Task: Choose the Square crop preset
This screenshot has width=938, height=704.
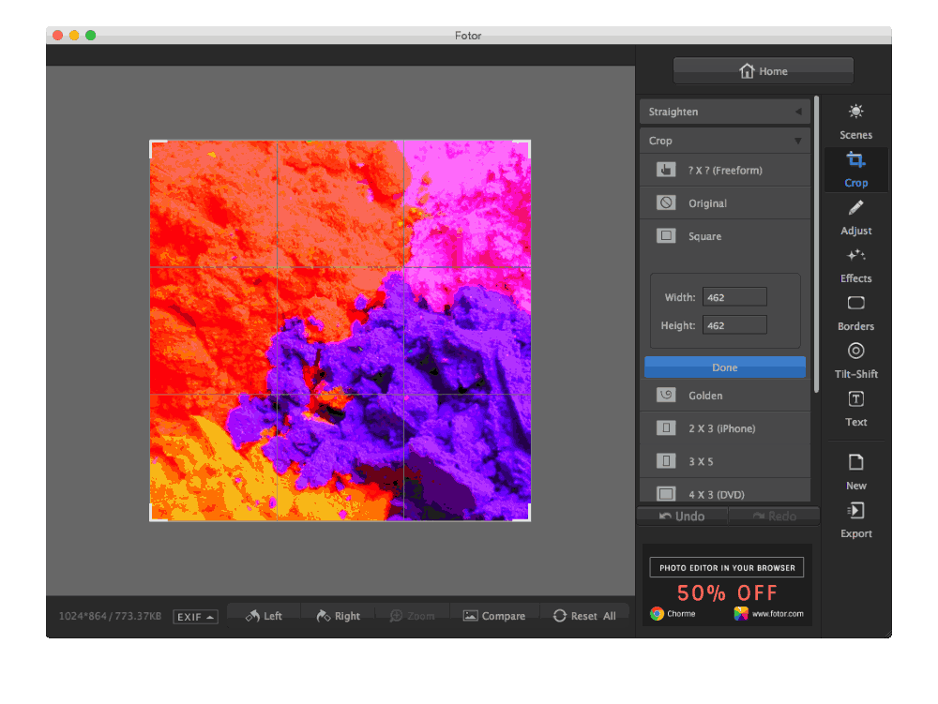Action: click(724, 236)
